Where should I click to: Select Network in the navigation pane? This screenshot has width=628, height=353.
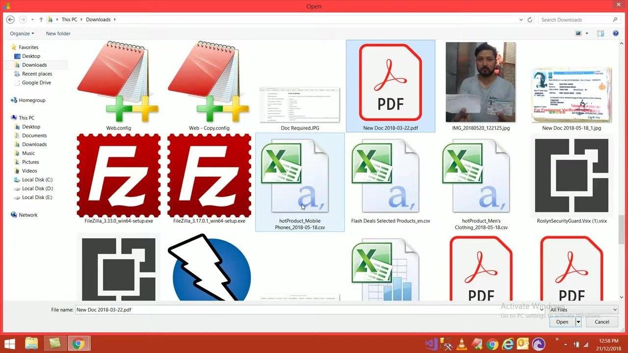(28, 215)
